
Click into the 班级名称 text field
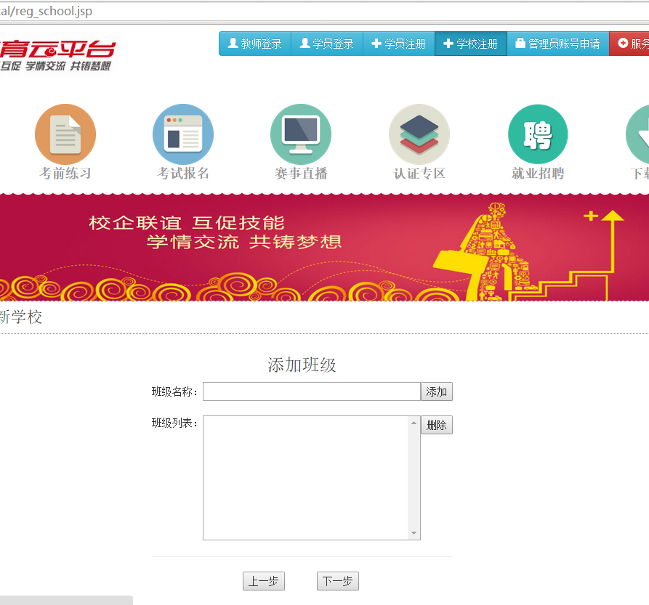pyautogui.click(x=311, y=391)
